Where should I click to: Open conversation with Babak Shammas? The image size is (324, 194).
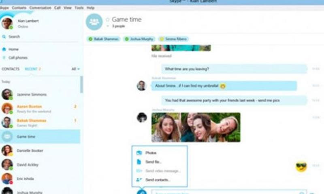[x=40, y=122]
